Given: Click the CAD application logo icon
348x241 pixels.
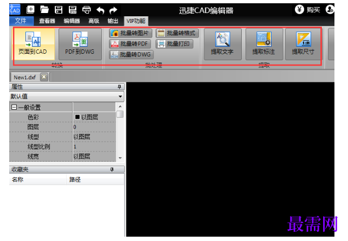Looking at the screenshot, I should coord(15,10).
